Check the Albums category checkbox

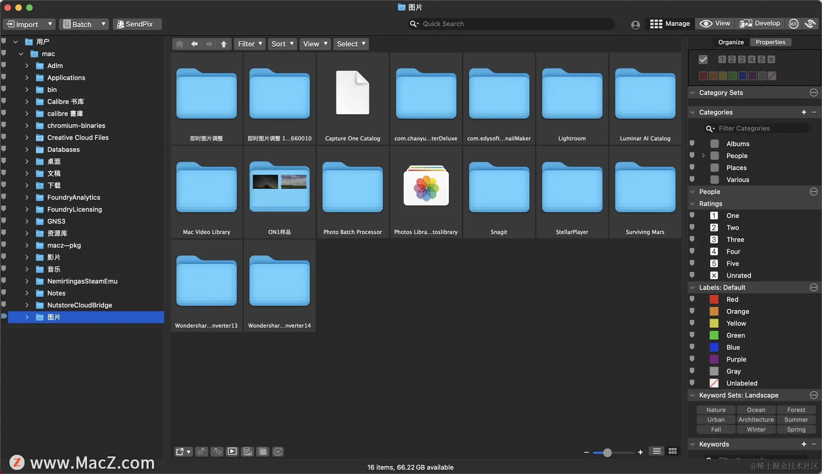(714, 144)
